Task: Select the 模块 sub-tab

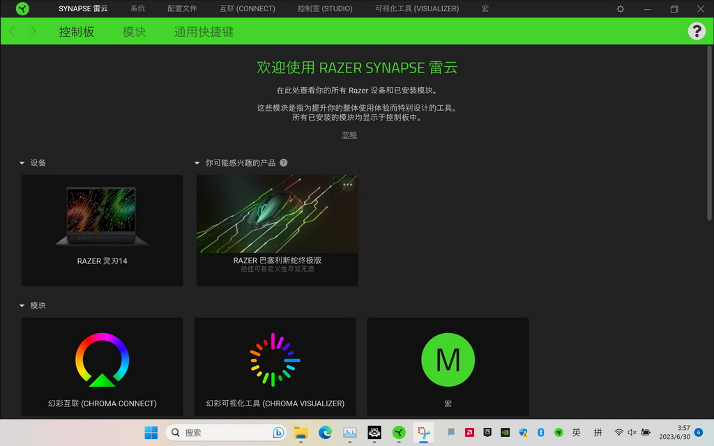Action: pos(134,32)
